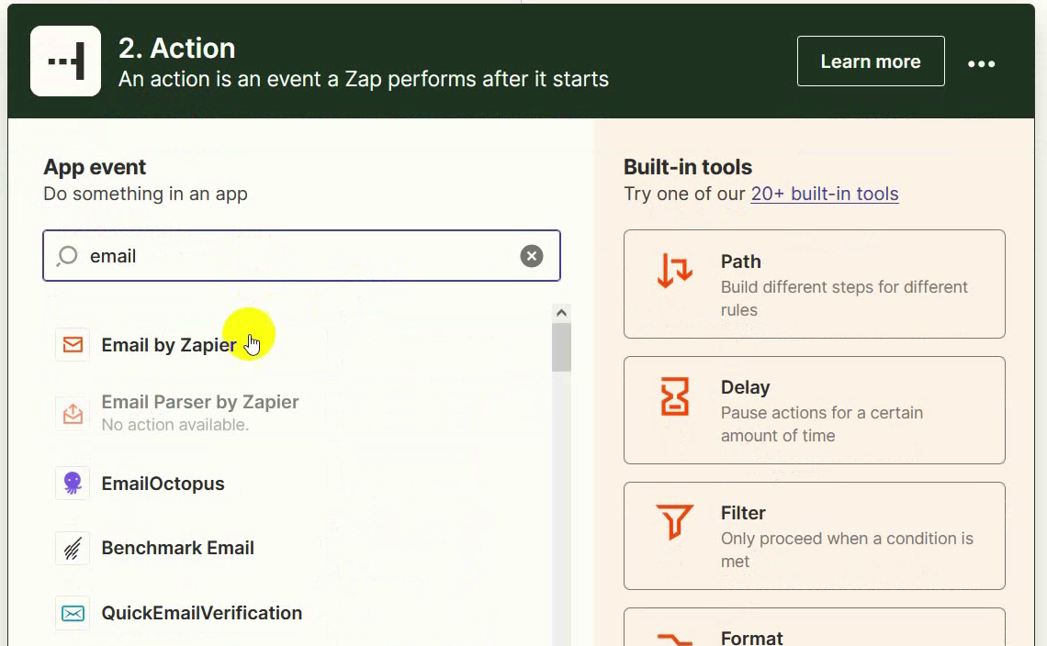Screen dimensions: 1047x646
Task: Click the scroll up arrow in app list
Action: 562,313
